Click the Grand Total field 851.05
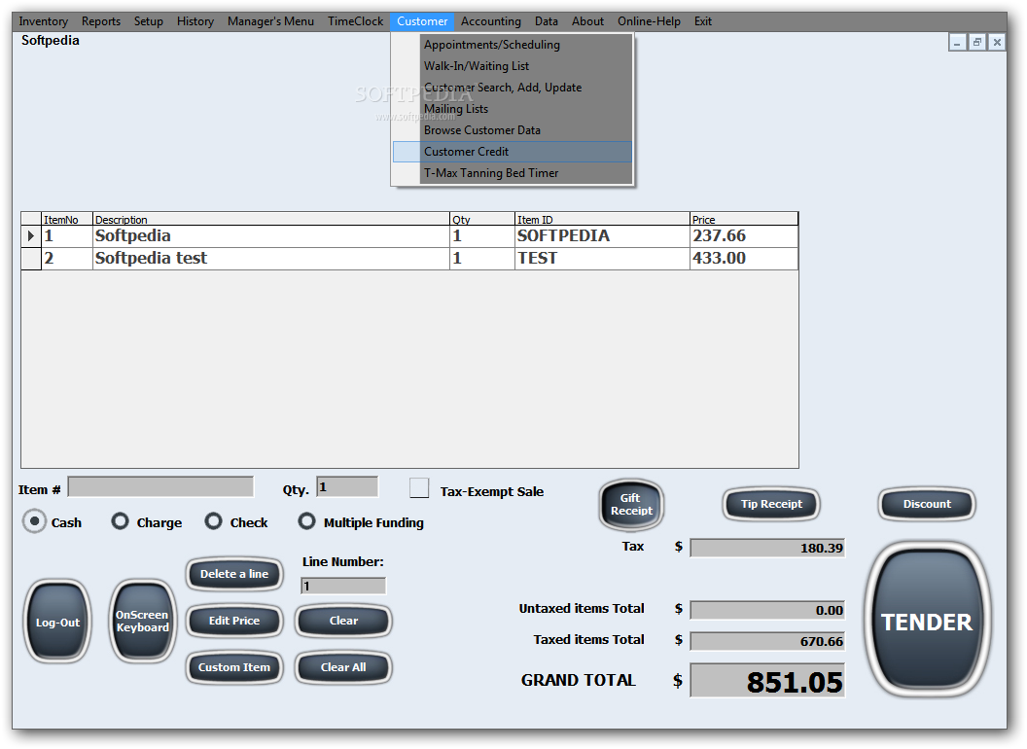The width and height of the screenshot is (1027, 749). coord(767,681)
